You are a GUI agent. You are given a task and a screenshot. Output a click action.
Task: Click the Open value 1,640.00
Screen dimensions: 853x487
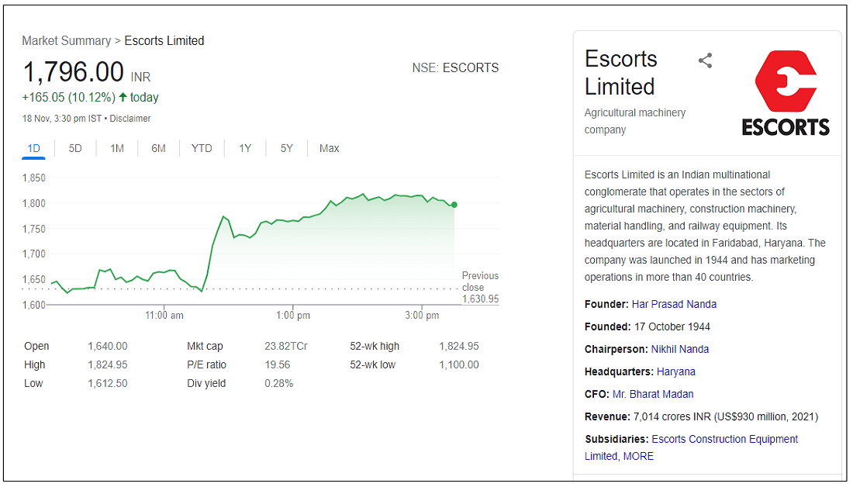click(x=108, y=346)
